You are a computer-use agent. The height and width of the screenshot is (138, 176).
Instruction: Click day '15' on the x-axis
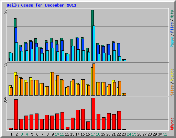[82, 134]
